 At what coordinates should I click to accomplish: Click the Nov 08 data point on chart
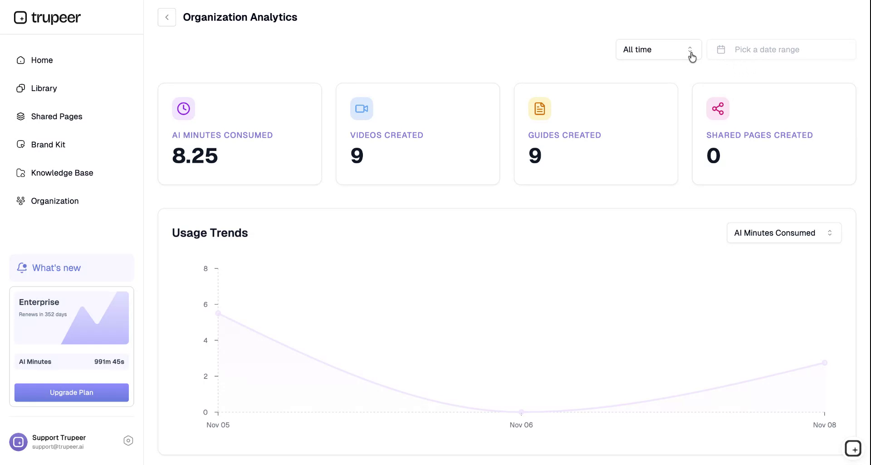point(824,363)
